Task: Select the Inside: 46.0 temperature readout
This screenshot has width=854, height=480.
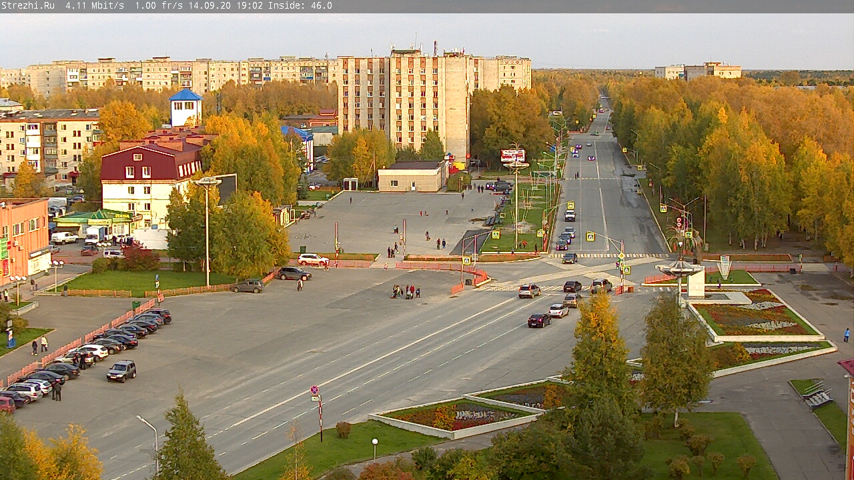Action: [300, 5]
